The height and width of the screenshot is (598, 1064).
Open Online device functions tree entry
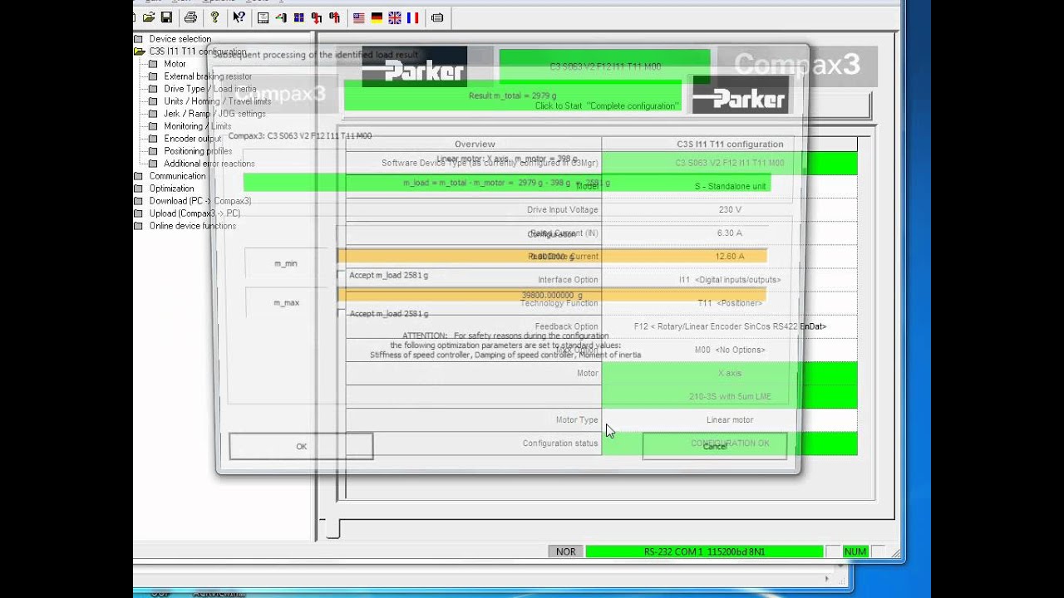pos(192,226)
